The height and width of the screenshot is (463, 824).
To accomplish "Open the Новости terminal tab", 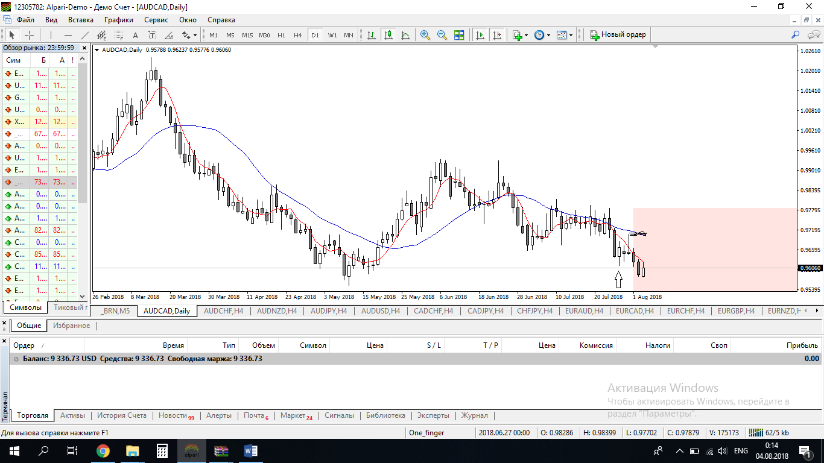I will (176, 415).
